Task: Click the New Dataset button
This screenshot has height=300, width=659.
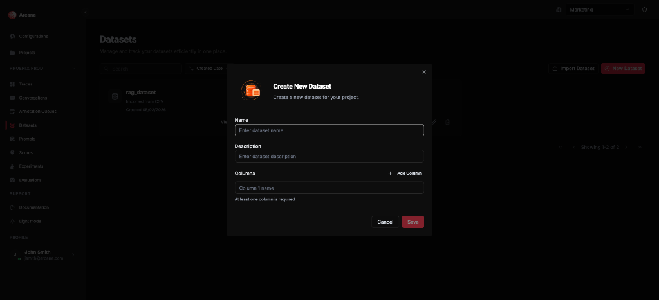Action: coord(623,68)
